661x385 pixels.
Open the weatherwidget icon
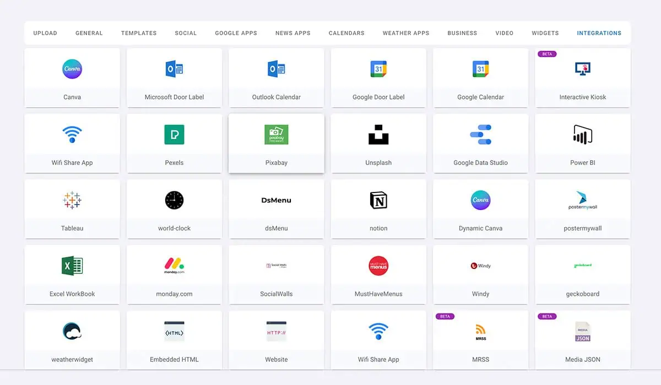coord(72,331)
